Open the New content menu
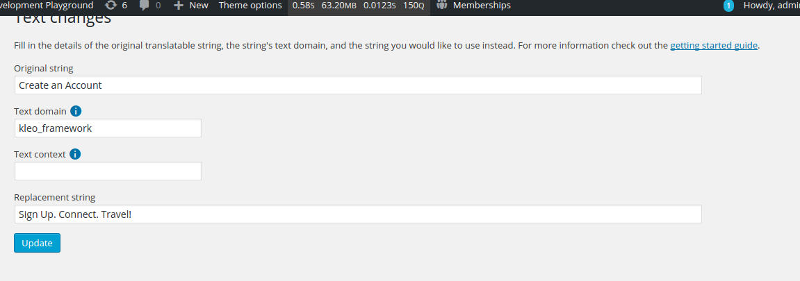Screen dimensions: 800x281 (x=191, y=6)
